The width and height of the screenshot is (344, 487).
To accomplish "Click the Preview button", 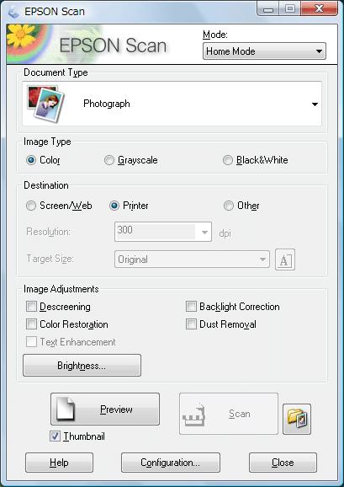I will click(105, 409).
